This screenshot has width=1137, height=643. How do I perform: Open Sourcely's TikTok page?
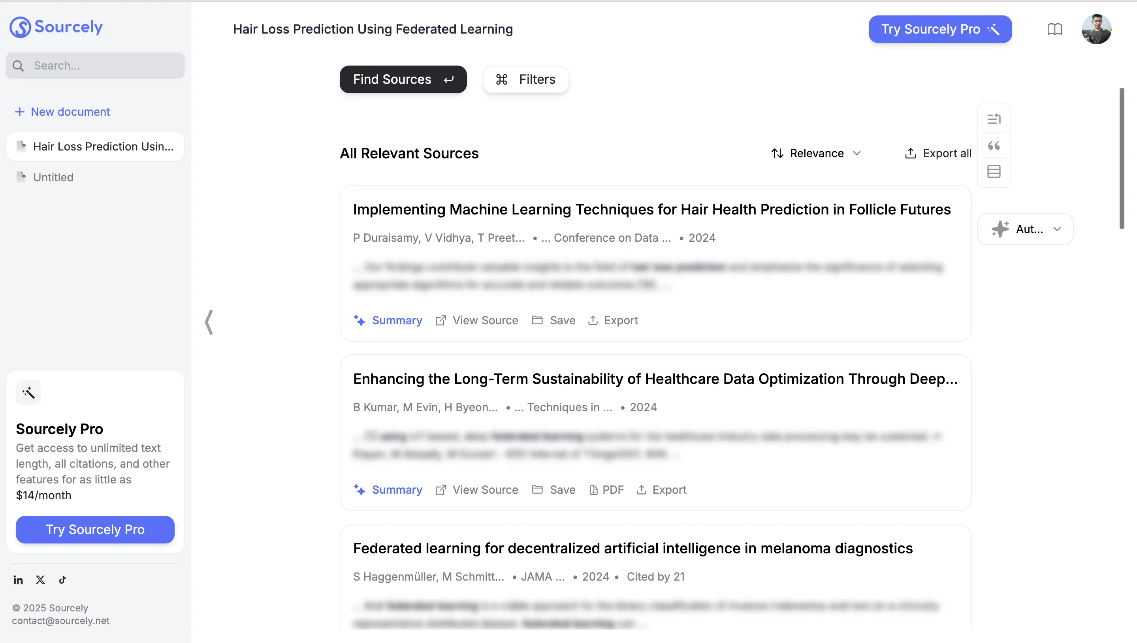(x=62, y=580)
